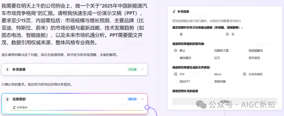This screenshot has height=116, width=284.
Task: Click the 任务规划 progress bar field
Action: pos(77,107)
